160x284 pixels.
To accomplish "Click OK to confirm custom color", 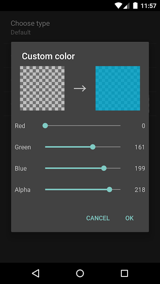I will (x=129, y=218).
